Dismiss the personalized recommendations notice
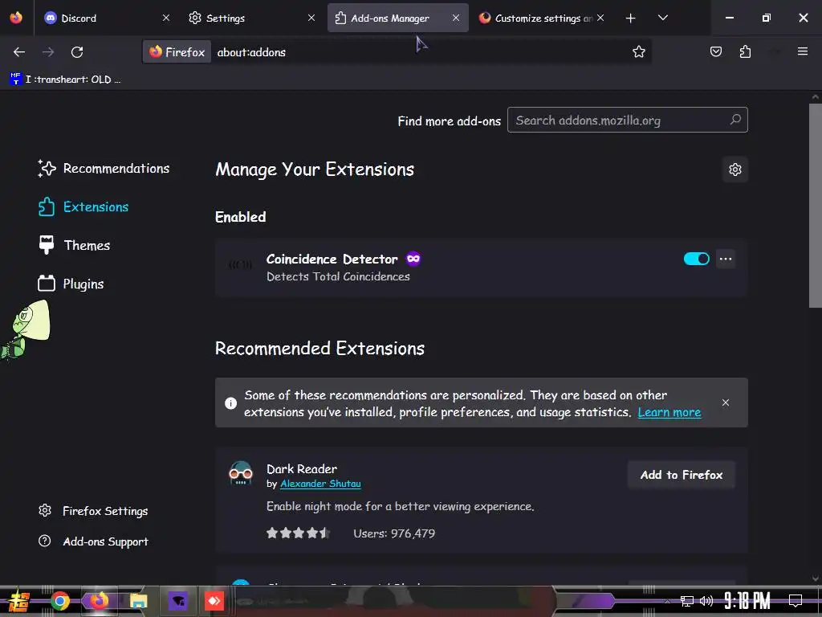This screenshot has height=617, width=822. 726,402
